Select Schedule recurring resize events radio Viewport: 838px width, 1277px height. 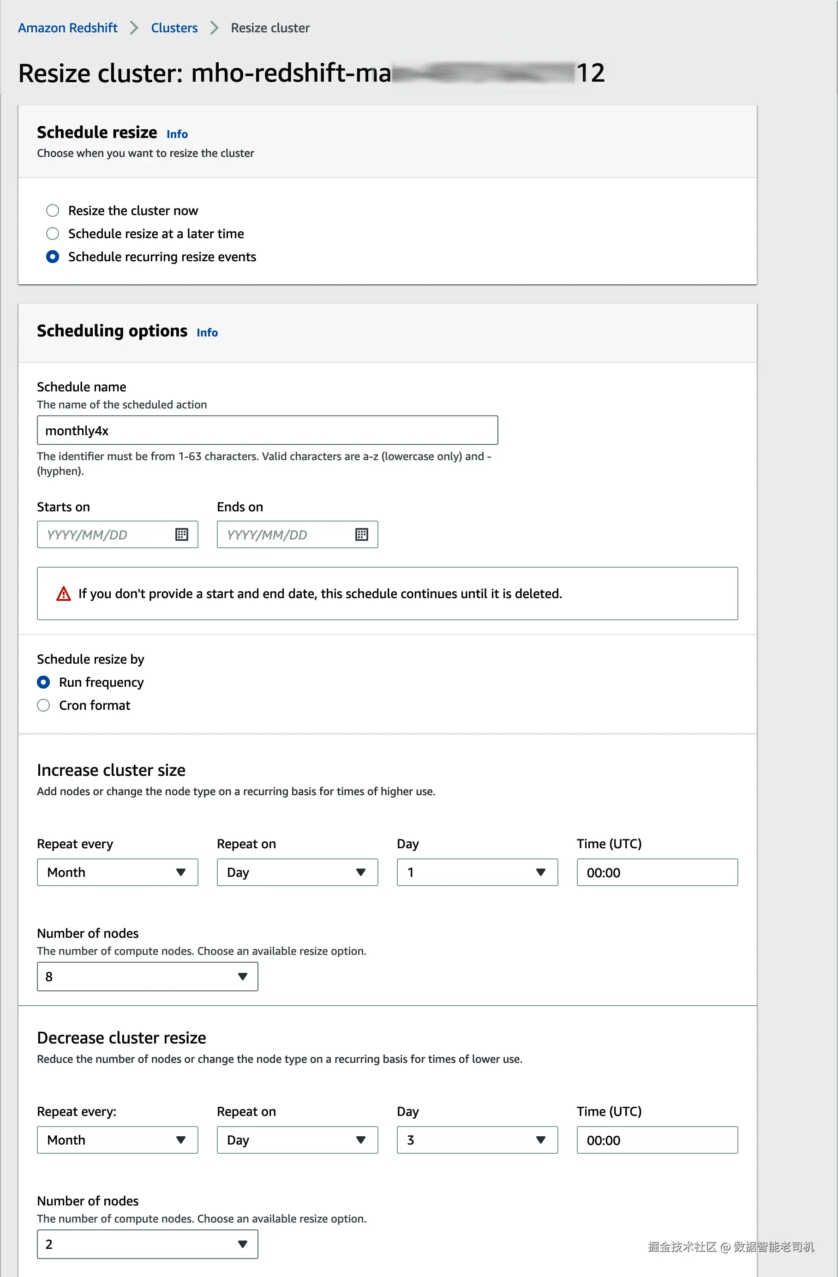click(53, 257)
